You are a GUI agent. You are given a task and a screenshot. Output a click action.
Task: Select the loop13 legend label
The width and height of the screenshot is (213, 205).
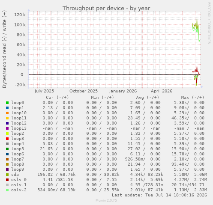(x=19, y=128)
